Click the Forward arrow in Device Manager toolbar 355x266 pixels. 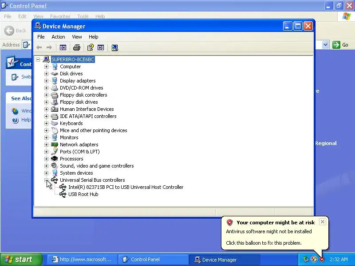[49, 47]
